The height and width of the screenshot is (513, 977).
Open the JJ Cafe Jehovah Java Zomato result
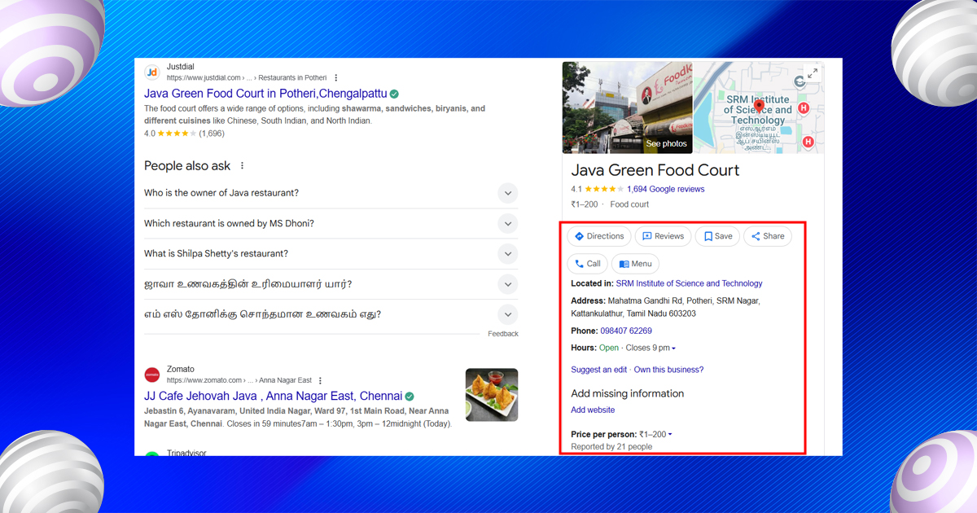[273, 397]
